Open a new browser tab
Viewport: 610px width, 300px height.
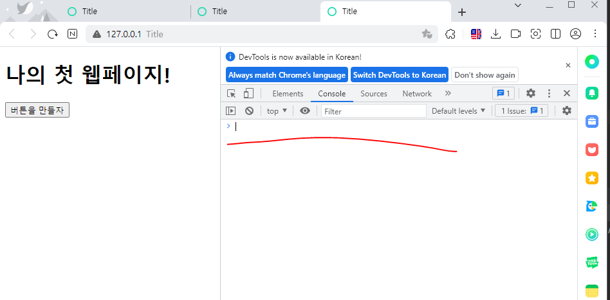click(462, 12)
